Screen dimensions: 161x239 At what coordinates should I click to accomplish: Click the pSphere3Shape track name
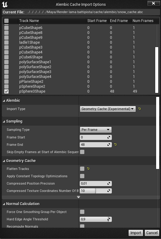tap(32, 91)
